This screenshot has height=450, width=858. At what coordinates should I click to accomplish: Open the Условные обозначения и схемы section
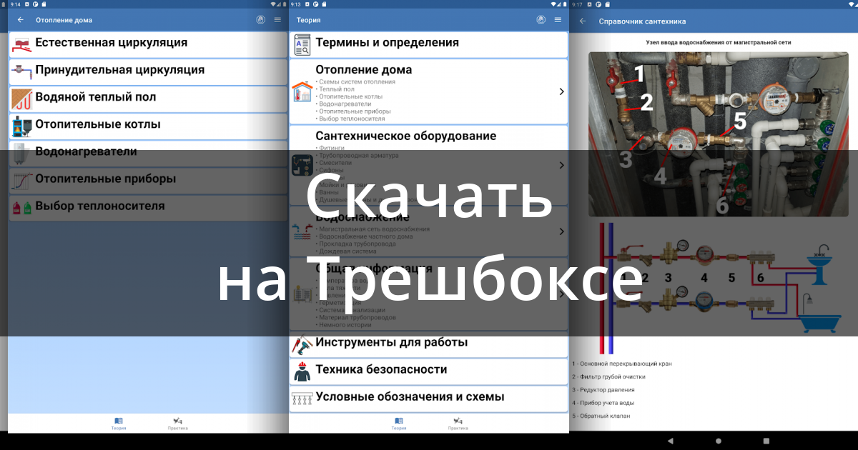coord(428,398)
